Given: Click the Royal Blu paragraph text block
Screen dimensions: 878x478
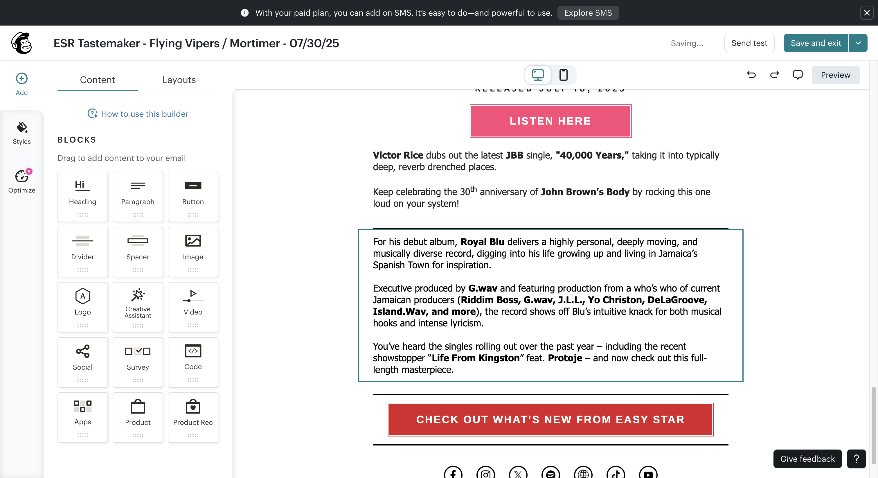Looking at the screenshot, I should pyautogui.click(x=550, y=306).
